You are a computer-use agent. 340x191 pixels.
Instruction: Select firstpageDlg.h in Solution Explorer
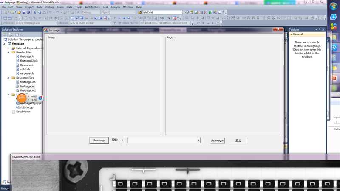click(29, 61)
